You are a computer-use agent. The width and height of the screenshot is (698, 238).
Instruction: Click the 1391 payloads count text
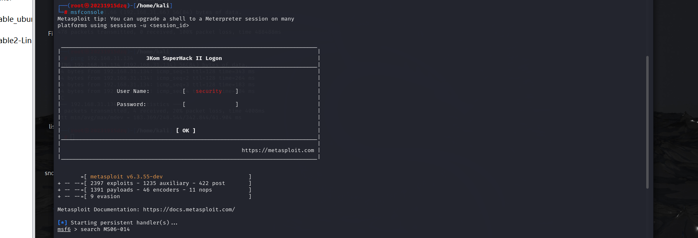[x=111, y=190]
